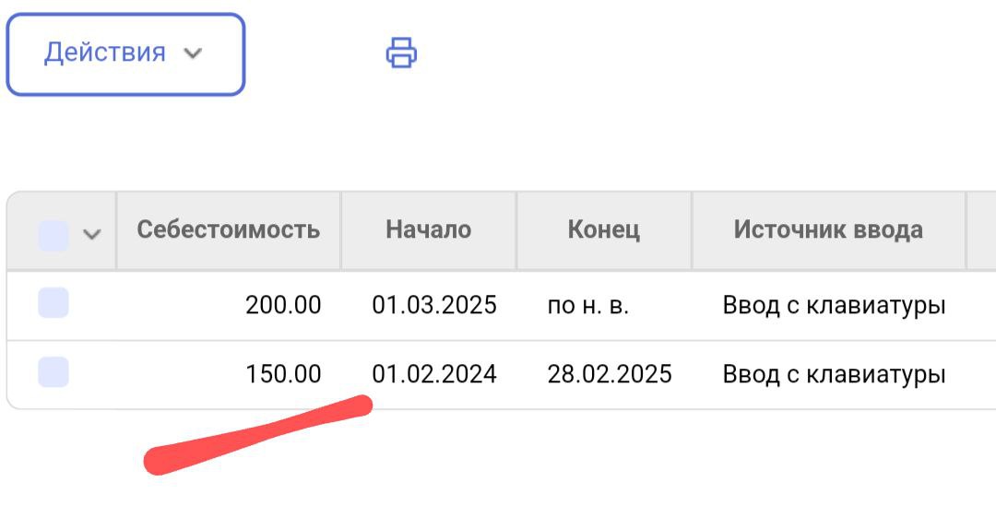Check the 150.00 row checkbox
The image size is (996, 529).
pos(53,372)
